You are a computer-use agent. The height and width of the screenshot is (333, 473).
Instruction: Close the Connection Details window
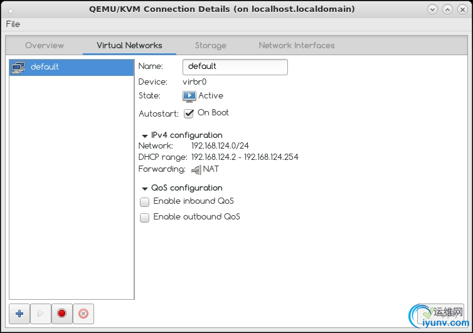(462, 9)
